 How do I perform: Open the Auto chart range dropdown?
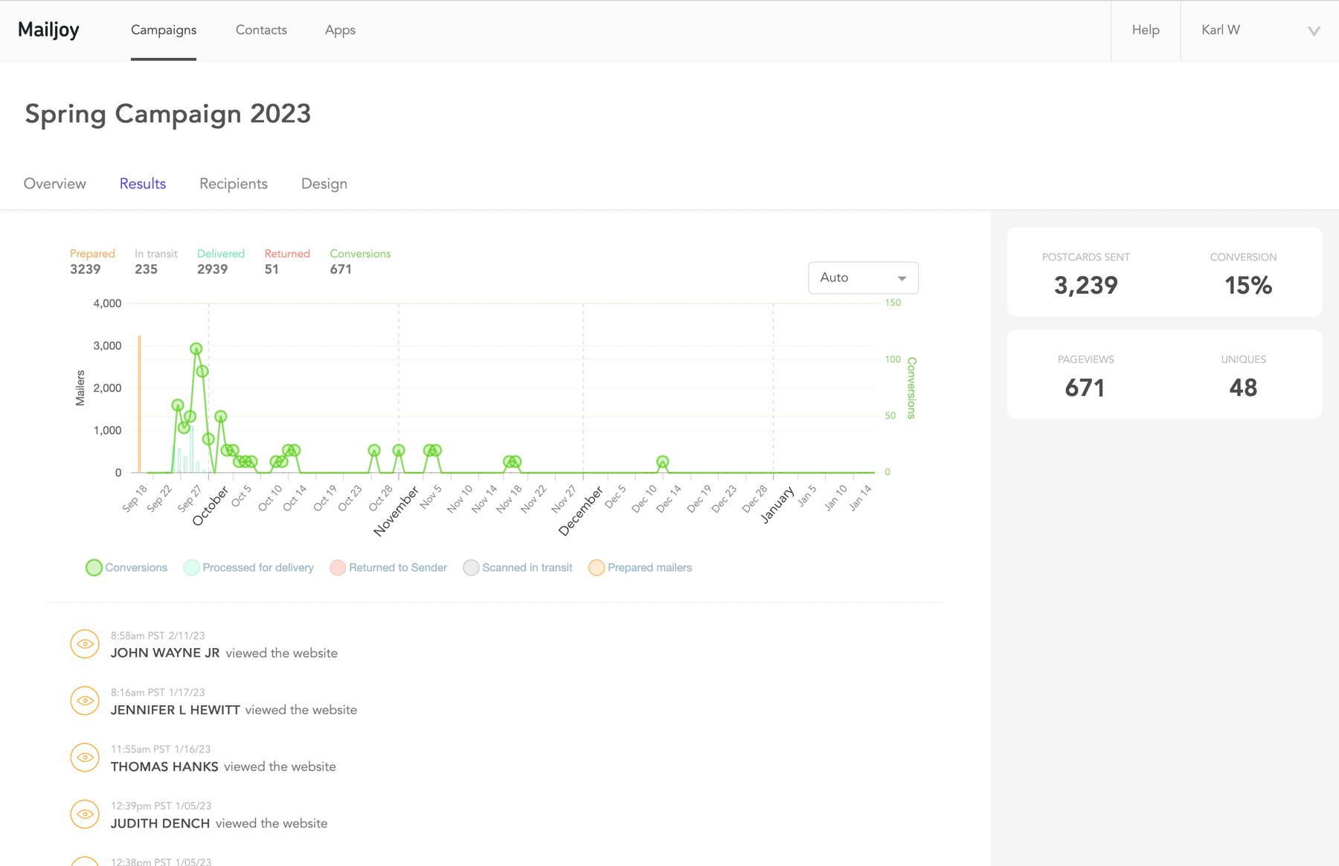863,278
